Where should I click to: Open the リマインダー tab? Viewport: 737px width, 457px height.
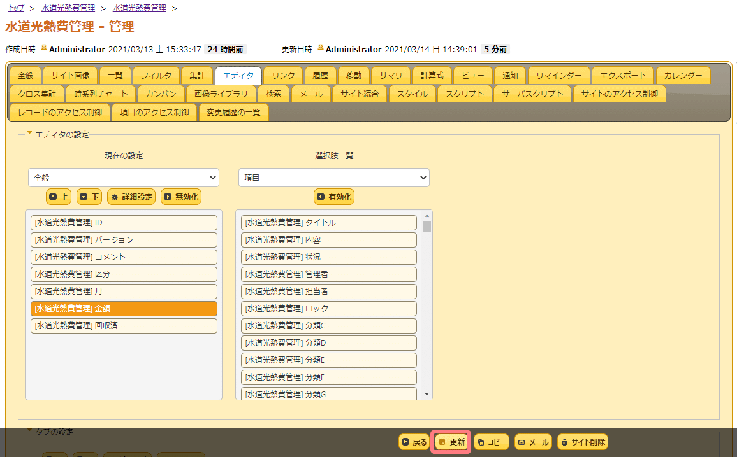[x=559, y=76]
